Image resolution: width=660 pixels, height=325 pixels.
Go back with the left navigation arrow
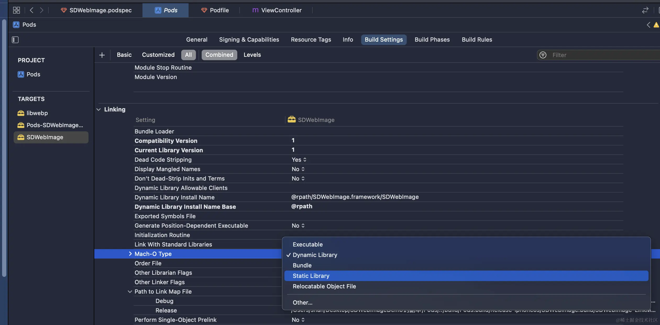(x=32, y=10)
